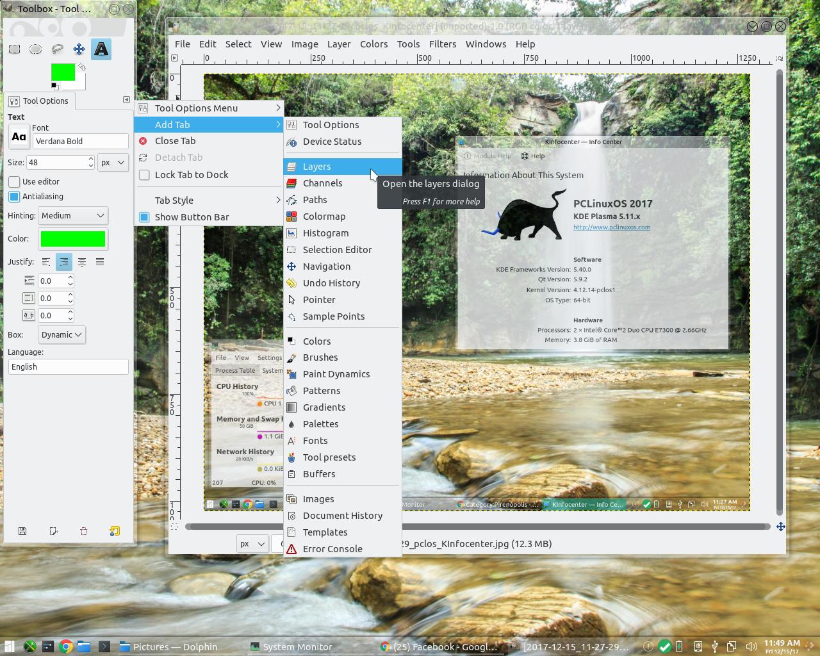Enable the Use editor checkbox
The height and width of the screenshot is (656, 820).
13,181
